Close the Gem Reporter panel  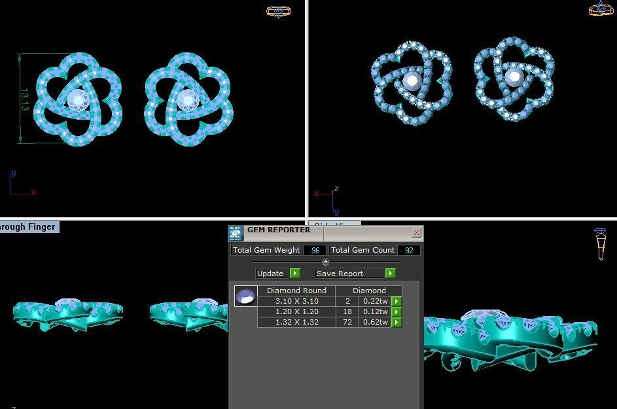point(416,233)
